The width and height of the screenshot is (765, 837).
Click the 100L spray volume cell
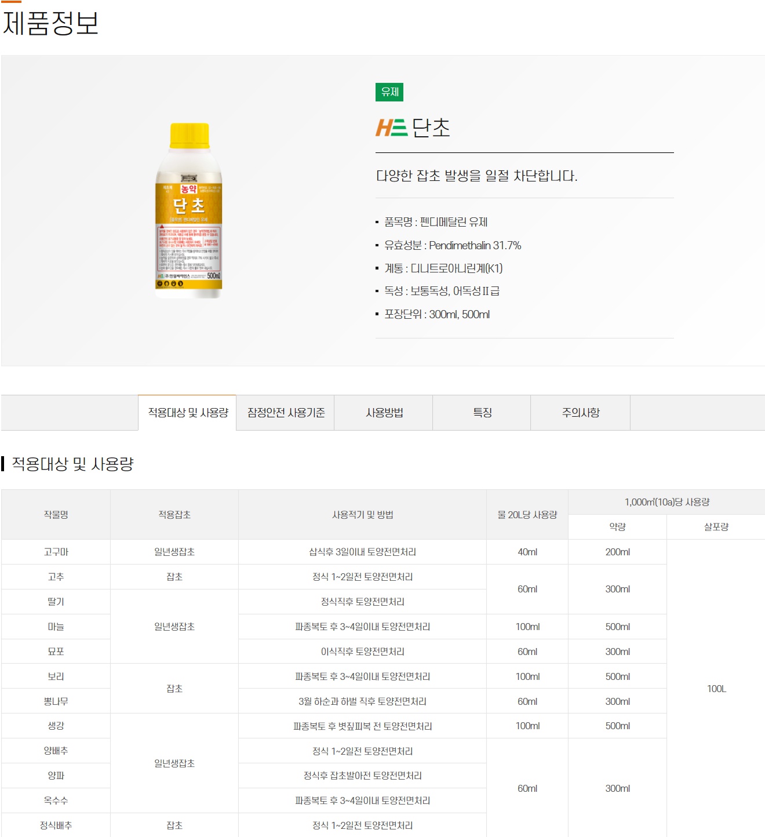point(716,689)
